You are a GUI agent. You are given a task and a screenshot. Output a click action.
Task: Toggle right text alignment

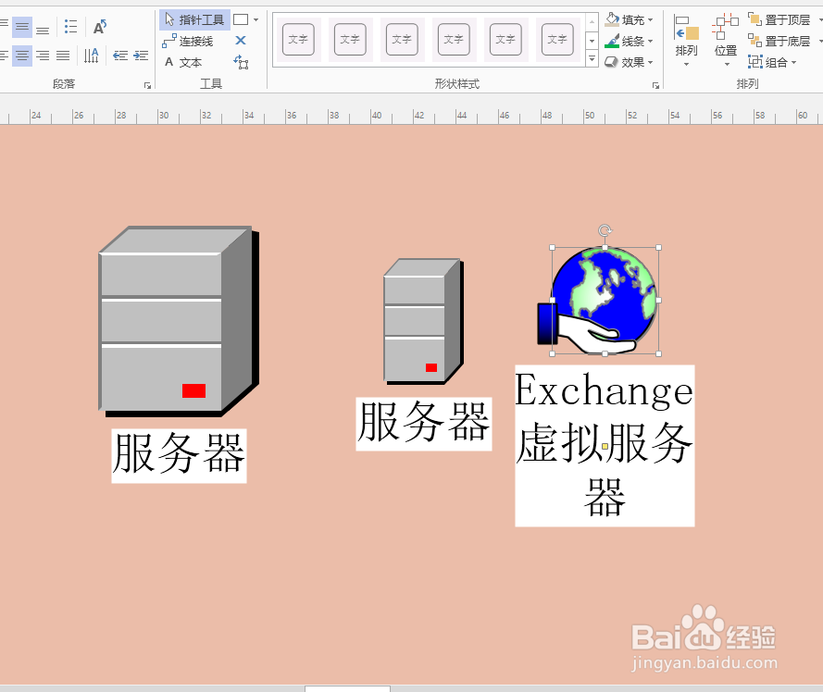click(43, 56)
